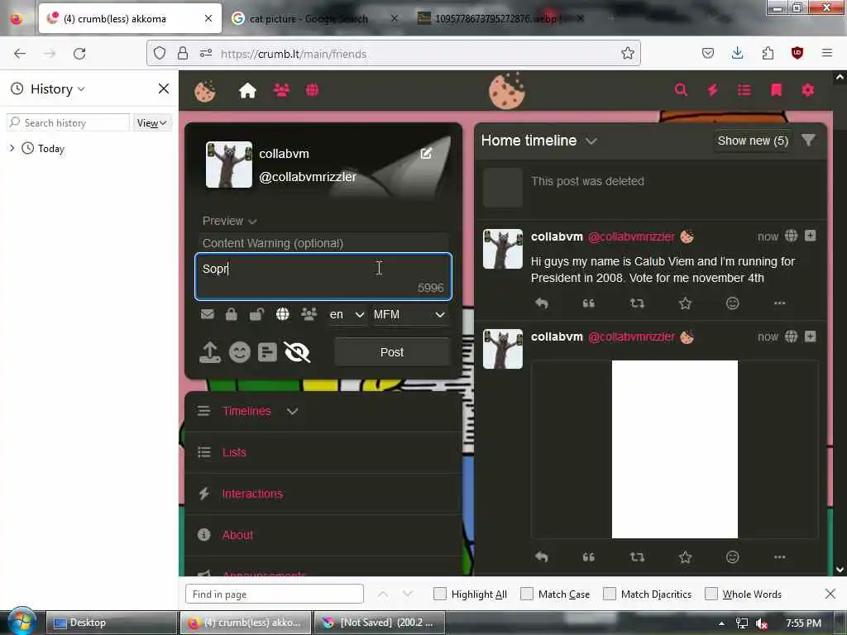
Task: Set post visibility to local-only people icon
Action: click(309, 314)
